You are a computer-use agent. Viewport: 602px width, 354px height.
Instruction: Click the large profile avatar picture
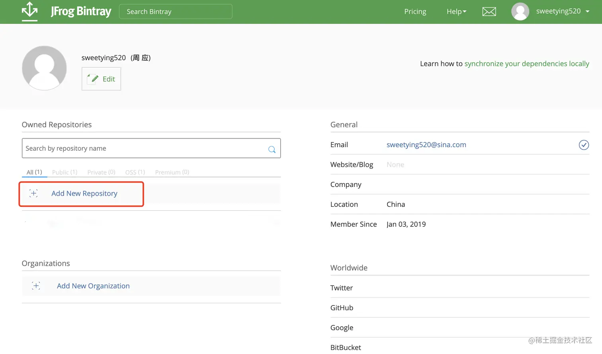click(x=44, y=68)
